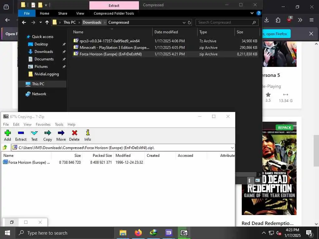Run Test from the 7-Zip toolbar
Screen dimensions: 319x239
[34, 135]
